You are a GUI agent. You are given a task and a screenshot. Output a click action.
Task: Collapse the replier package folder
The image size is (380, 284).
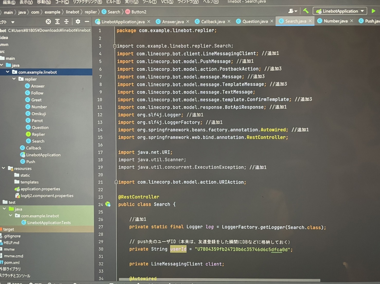(x=14, y=79)
